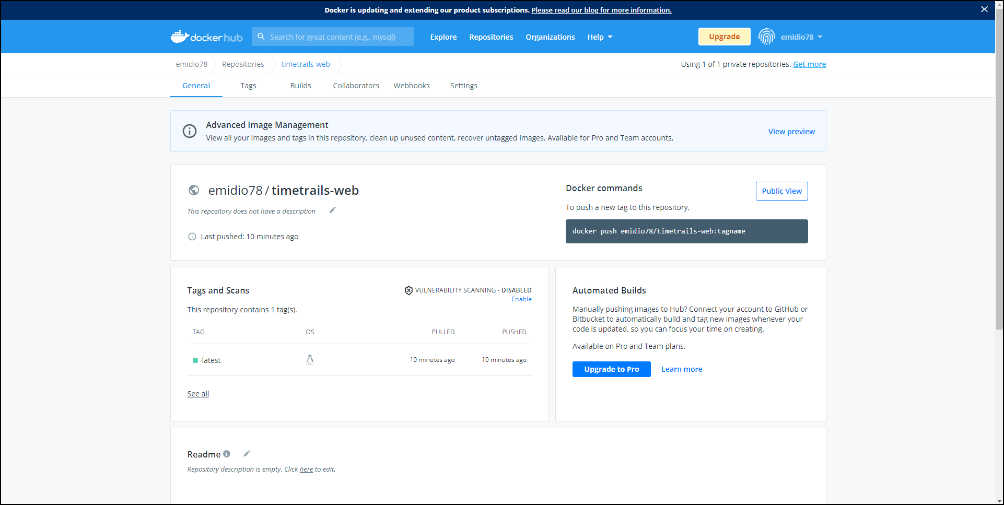1004x505 pixels.
Task: Open the Public View button
Action: (781, 191)
